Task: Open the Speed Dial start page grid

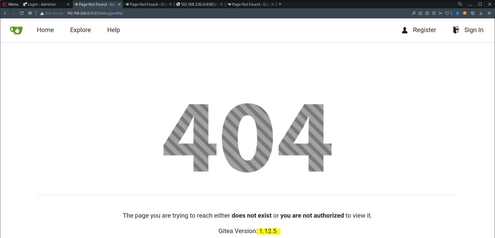Action: coord(30,13)
